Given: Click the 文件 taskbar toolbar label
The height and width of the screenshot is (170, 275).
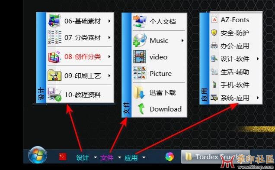Looking at the screenshot, I should [107, 157].
